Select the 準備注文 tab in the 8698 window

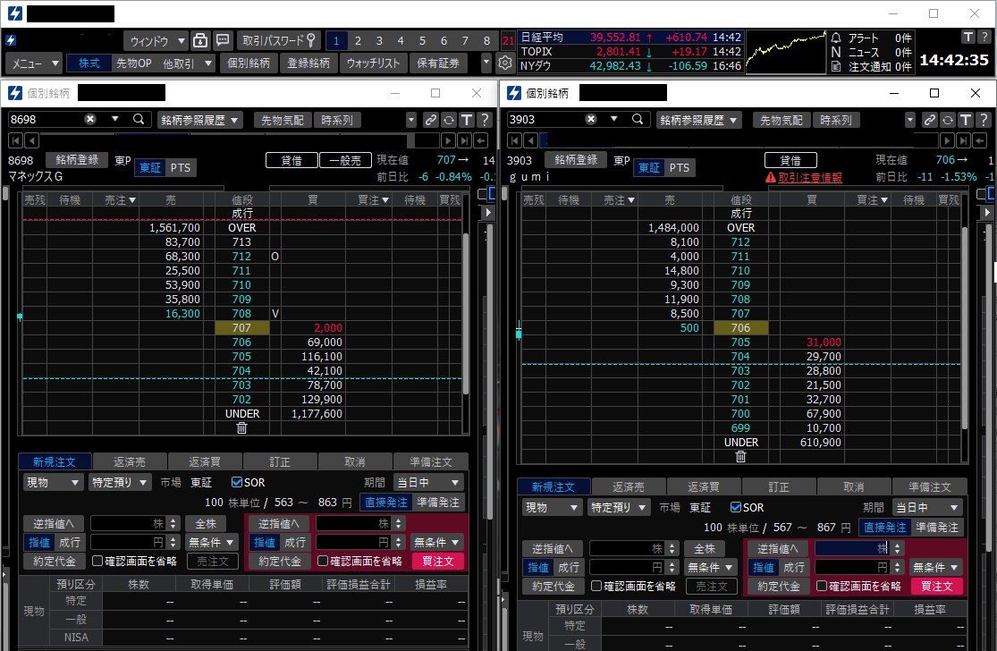[431, 462]
